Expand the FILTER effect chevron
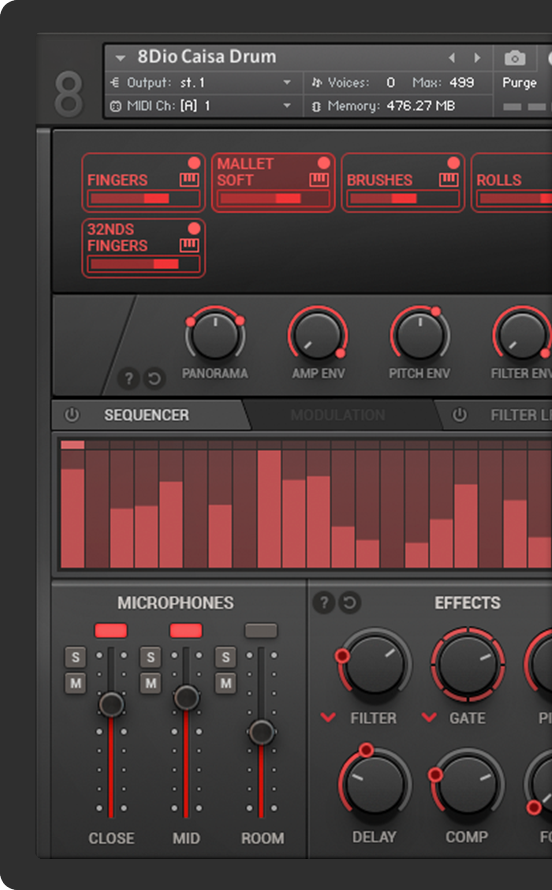The width and height of the screenshot is (552, 890). (x=328, y=717)
